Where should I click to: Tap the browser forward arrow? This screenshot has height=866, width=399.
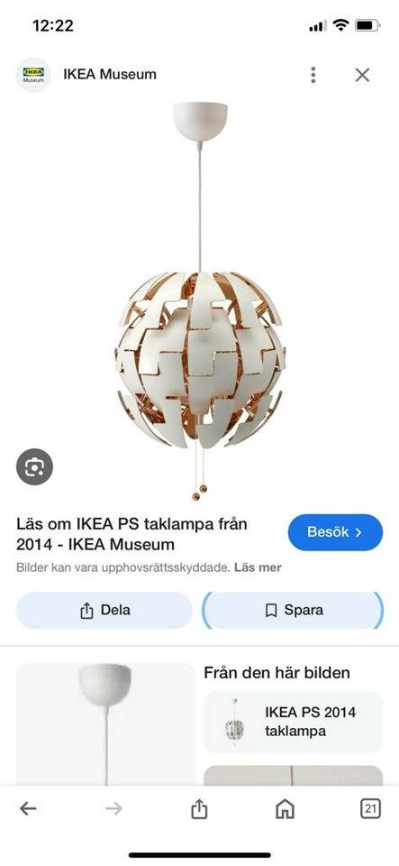(x=113, y=808)
